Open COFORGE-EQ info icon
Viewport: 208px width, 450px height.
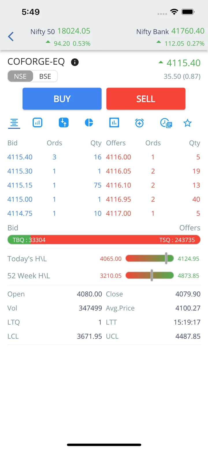click(75, 62)
